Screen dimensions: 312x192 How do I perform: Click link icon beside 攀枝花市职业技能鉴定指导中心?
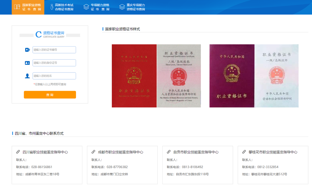pyautogui.click(x=244, y=152)
